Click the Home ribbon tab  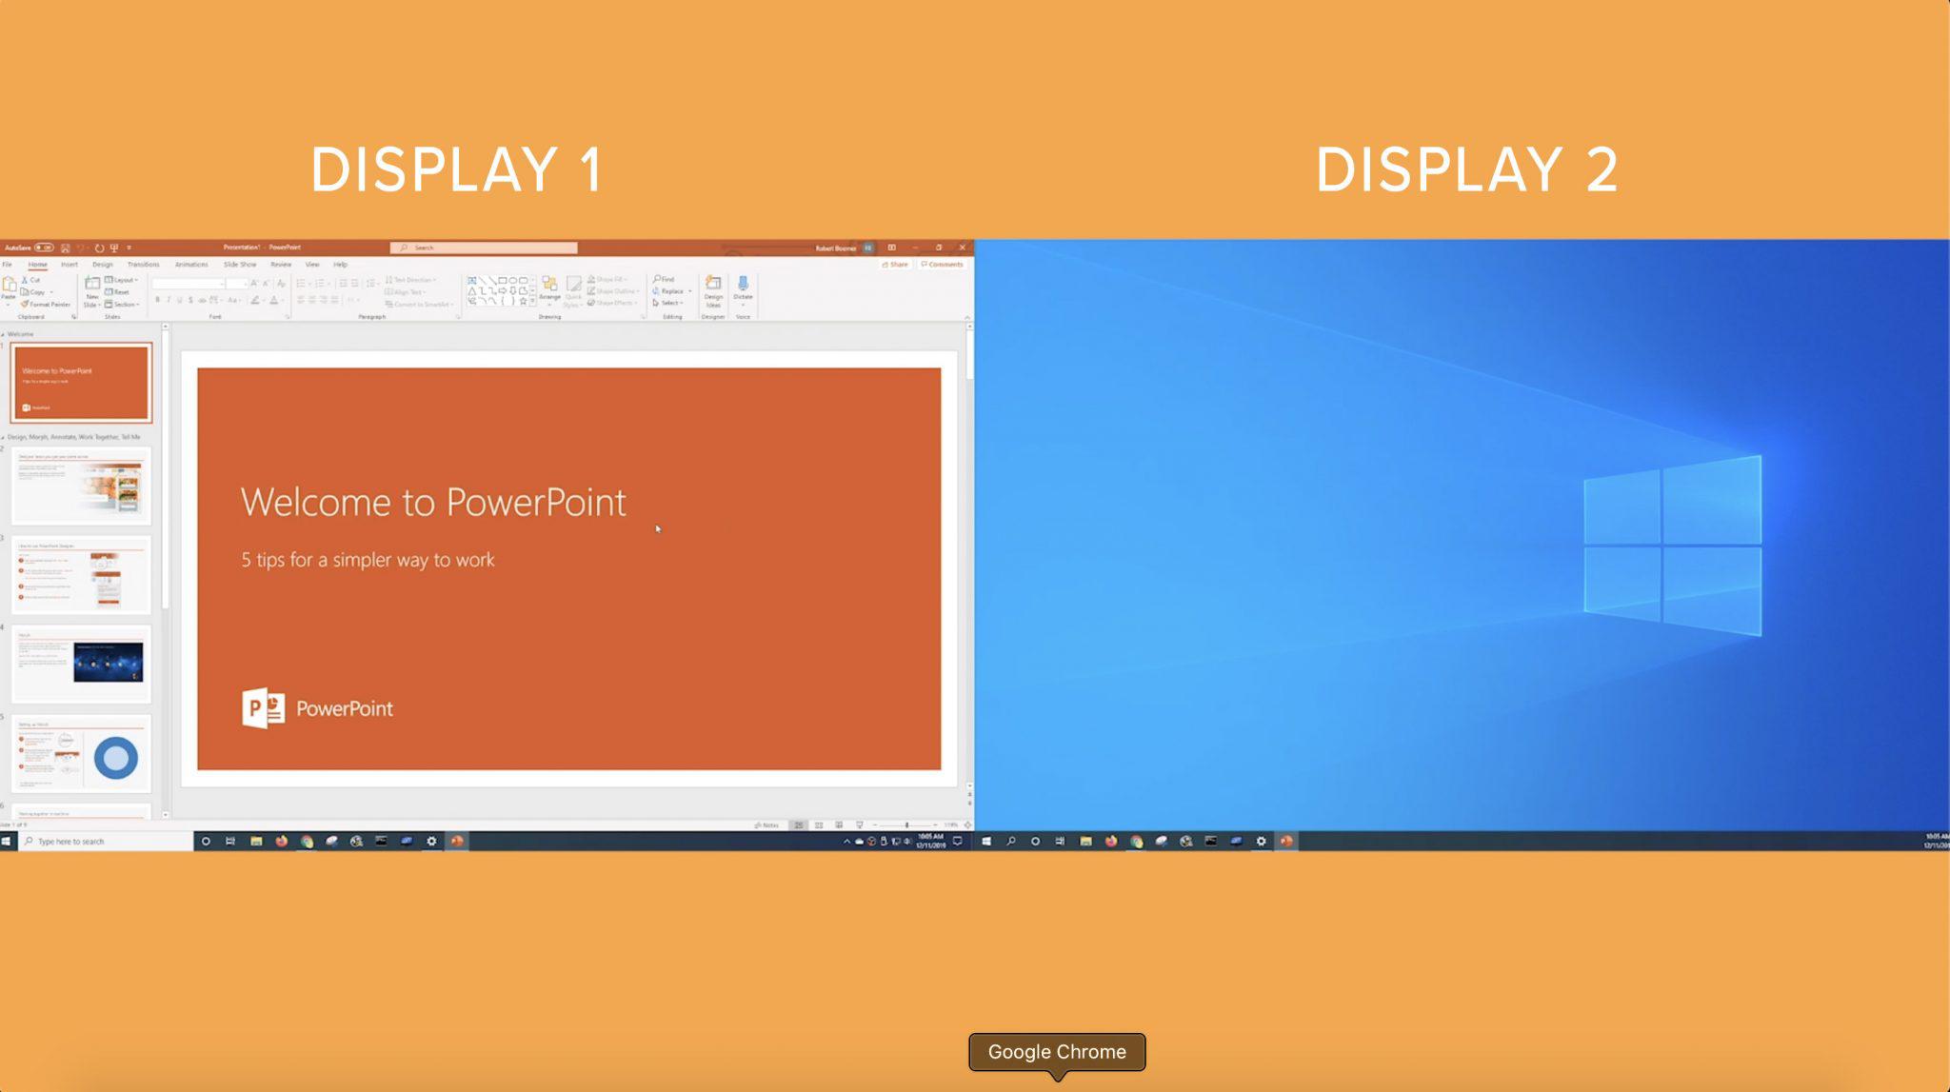tap(37, 264)
